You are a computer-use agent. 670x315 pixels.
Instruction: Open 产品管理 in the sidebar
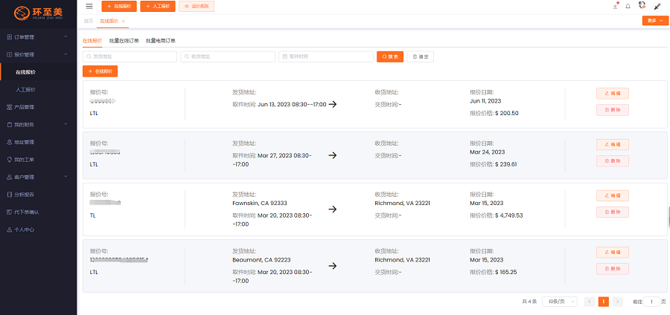(x=25, y=107)
